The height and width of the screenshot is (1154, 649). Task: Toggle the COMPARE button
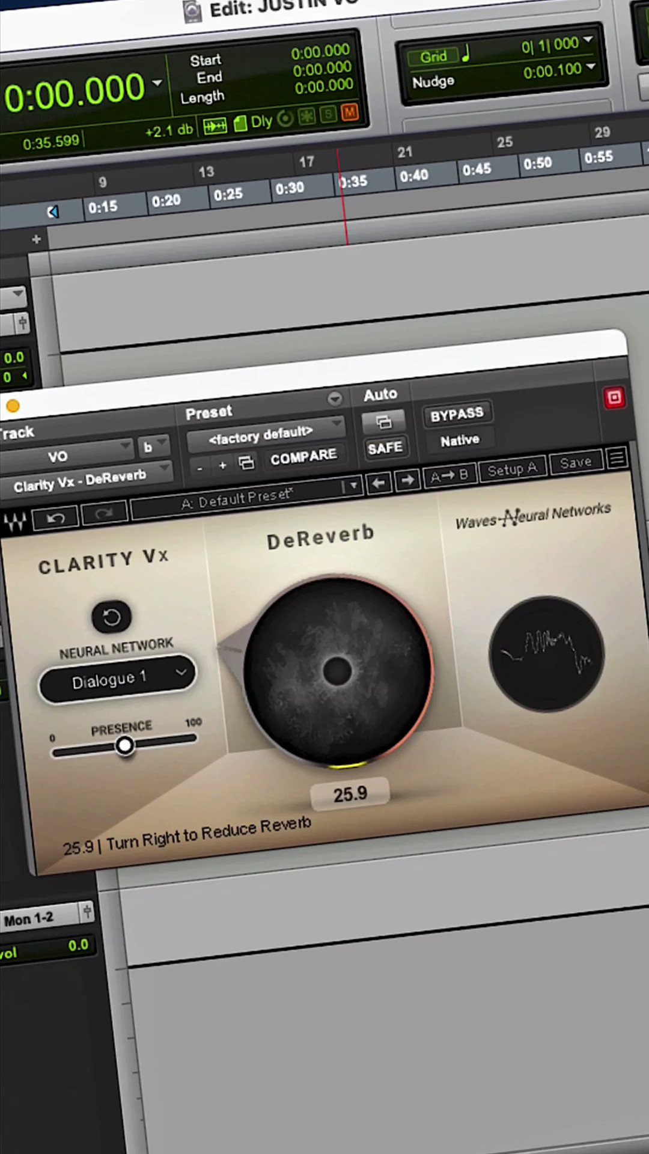[303, 457]
